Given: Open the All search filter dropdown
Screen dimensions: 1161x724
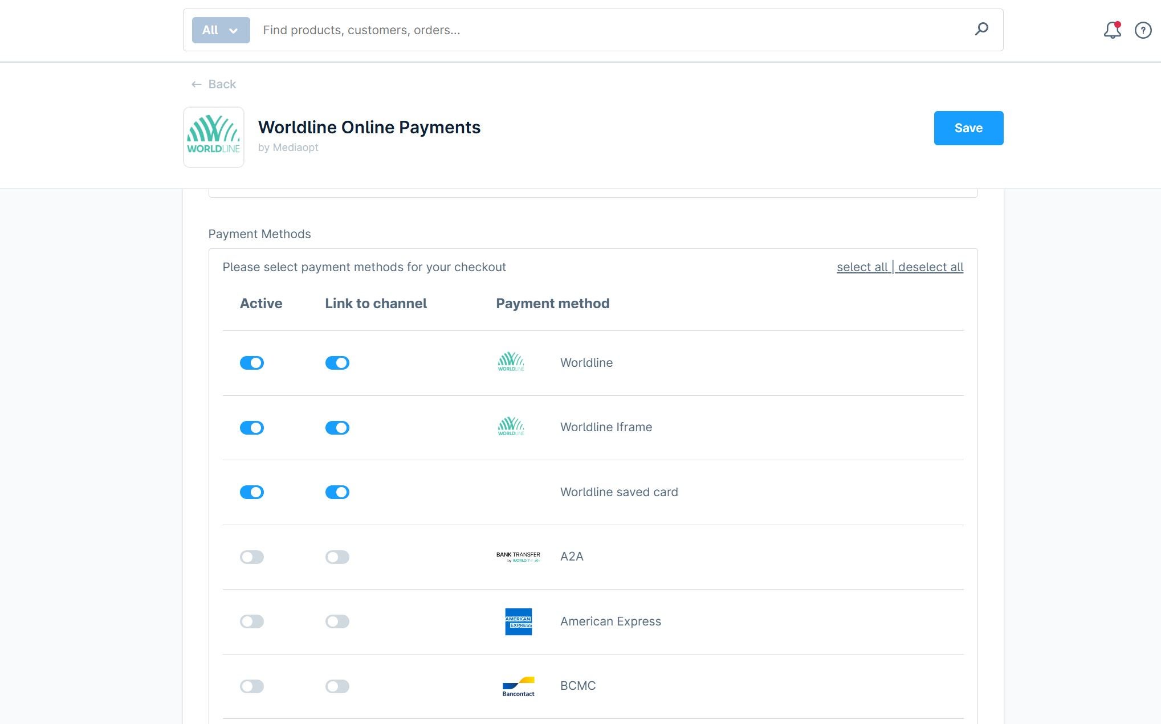Looking at the screenshot, I should (x=221, y=30).
